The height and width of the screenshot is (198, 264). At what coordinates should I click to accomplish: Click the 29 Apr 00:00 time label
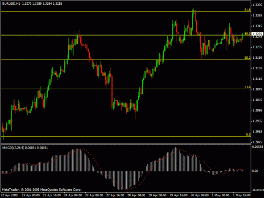click(158, 195)
